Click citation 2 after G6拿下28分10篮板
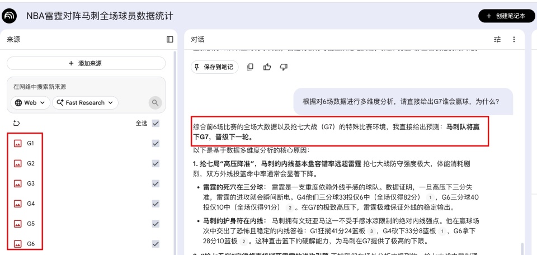 coord(243,242)
